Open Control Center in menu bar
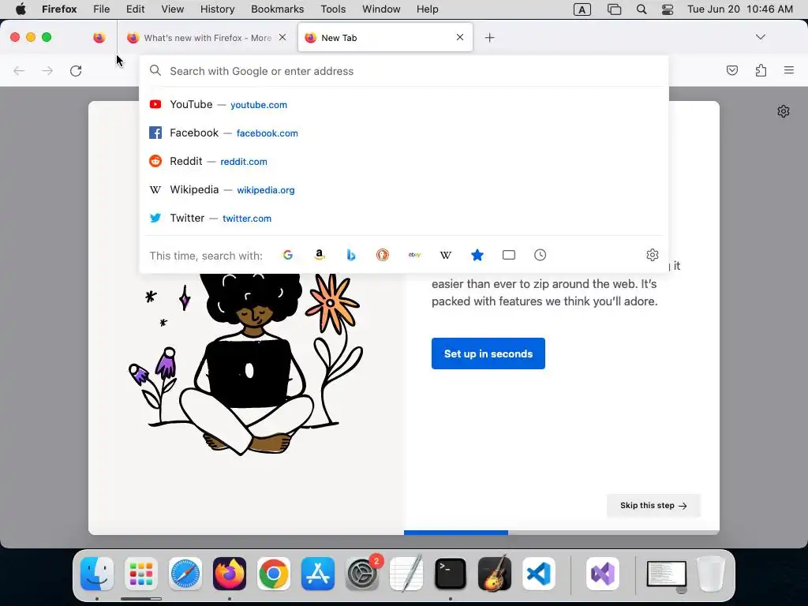 point(668,9)
